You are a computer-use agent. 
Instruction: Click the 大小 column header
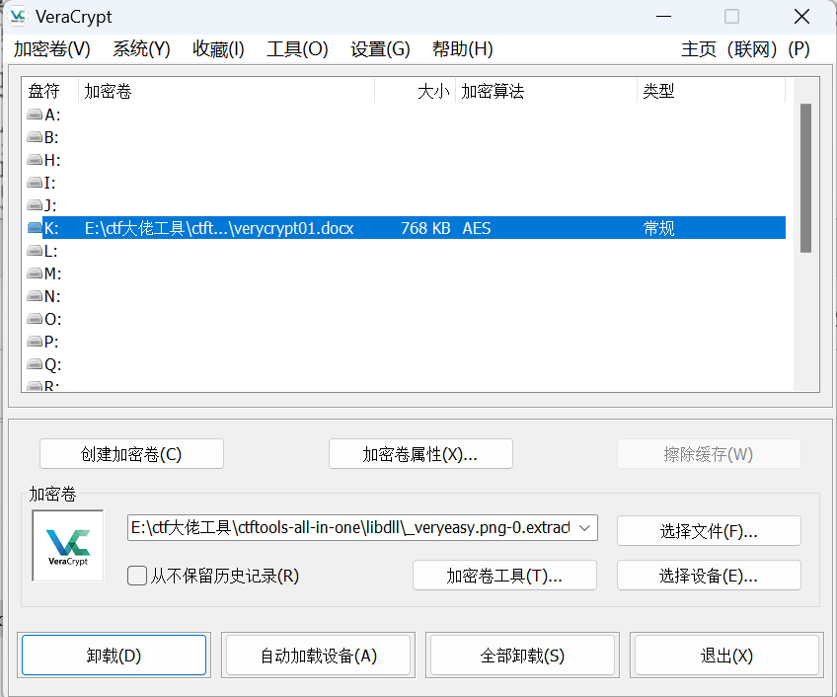(416, 91)
